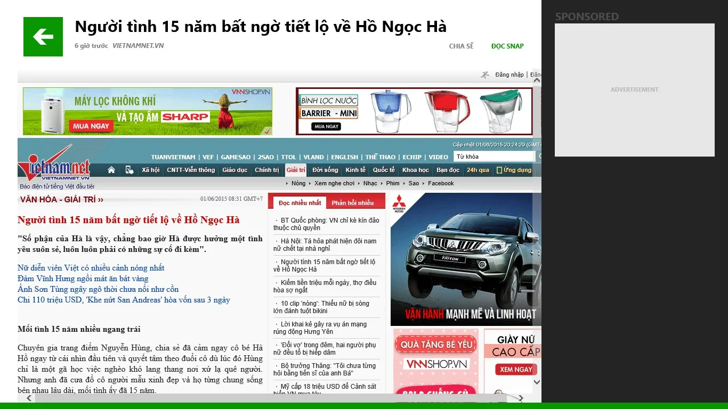Open 24h qua menu item
This screenshot has width=728, height=409.
click(478, 170)
